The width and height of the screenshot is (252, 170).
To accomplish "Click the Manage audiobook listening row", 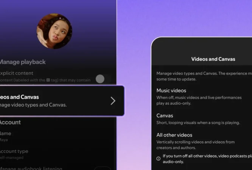I will [x=56, y=168].
